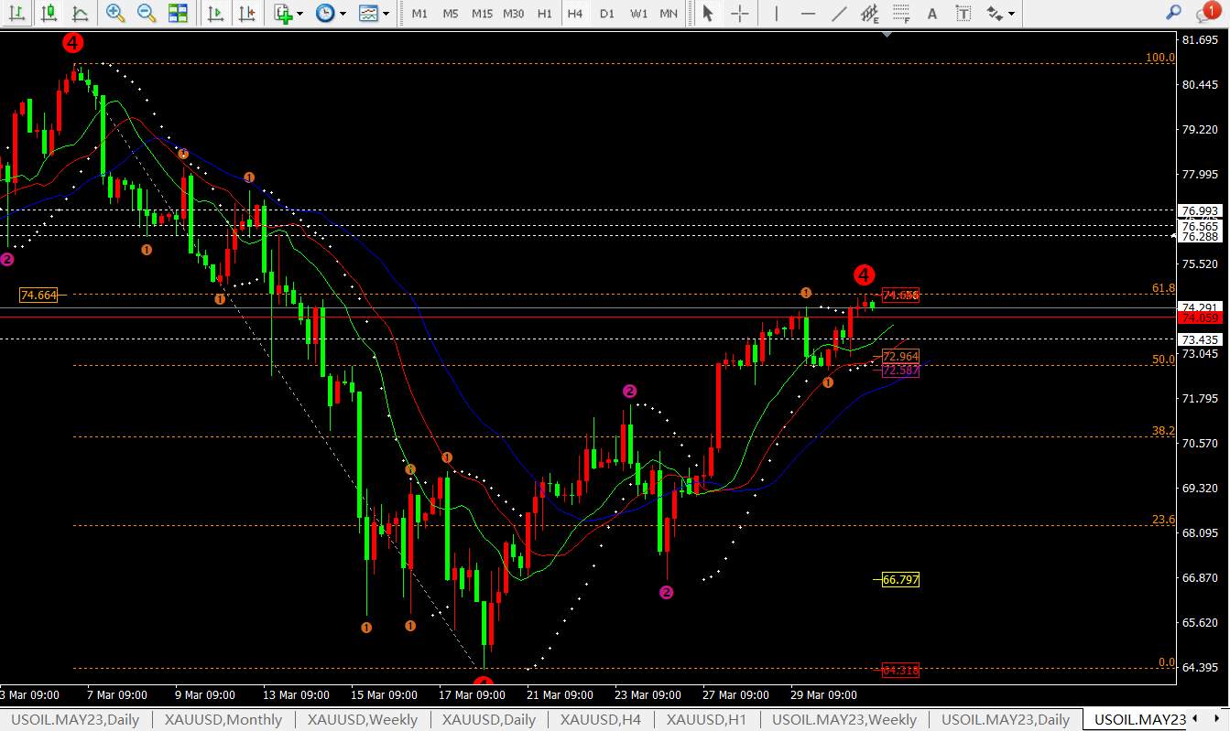
Task: Click the 81.695 price scale value
Action: 1200,40
